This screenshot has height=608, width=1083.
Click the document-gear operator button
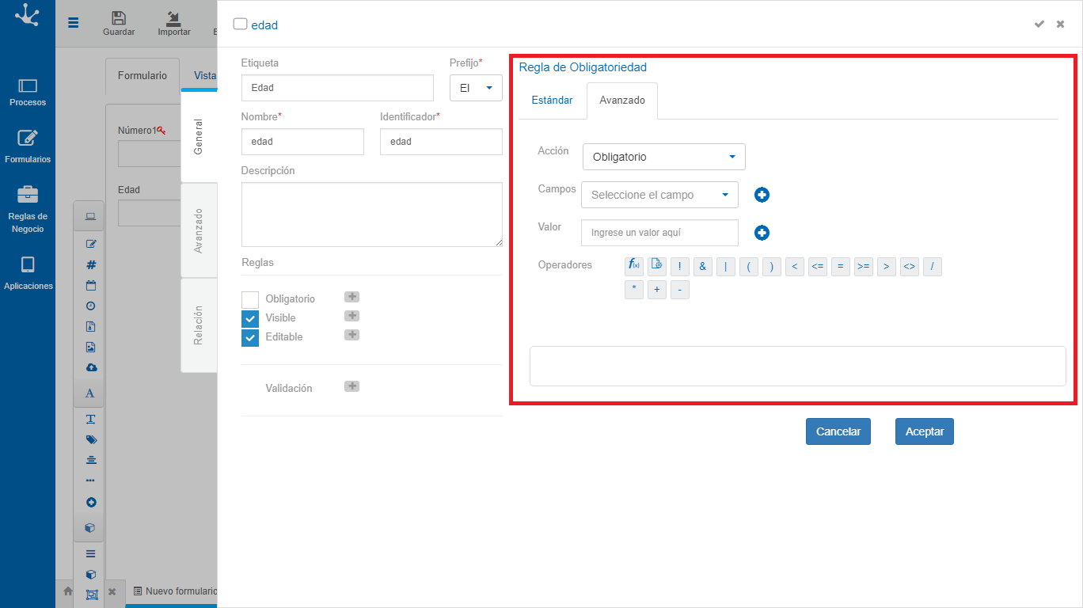pos(656,266)
